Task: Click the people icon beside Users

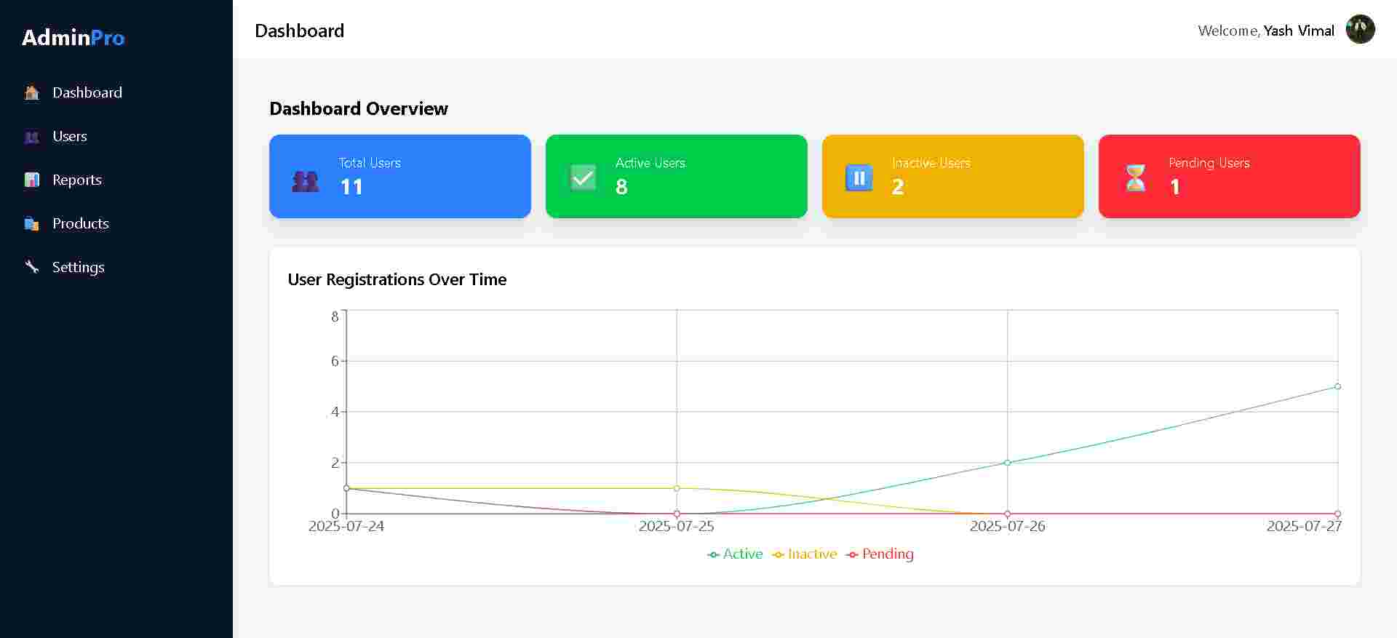Action: coord(32,137)
